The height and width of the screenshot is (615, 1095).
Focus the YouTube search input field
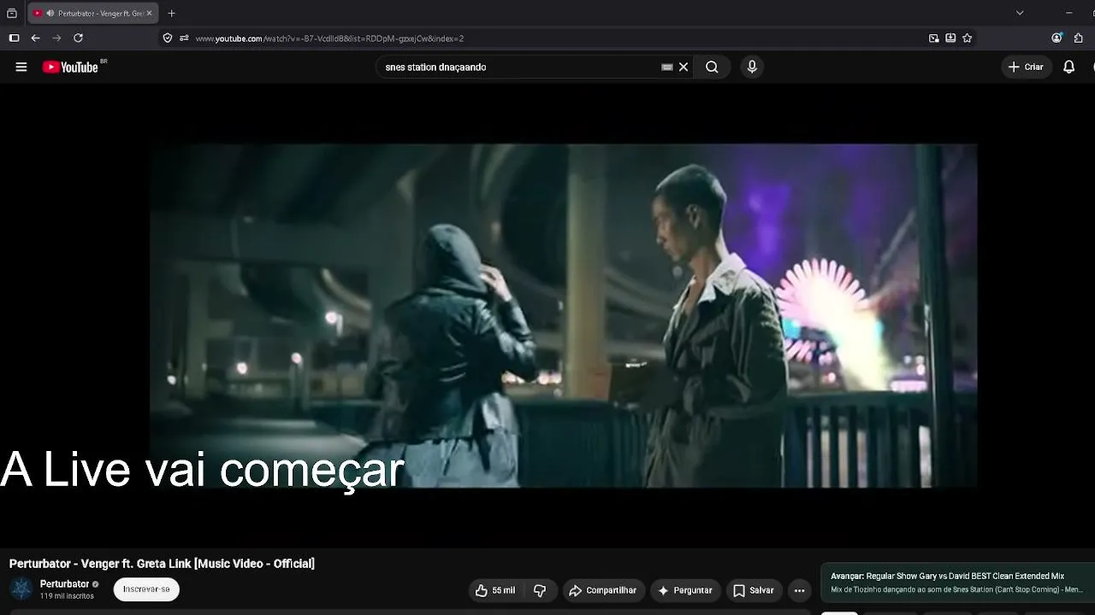click(x=522, y=67)
